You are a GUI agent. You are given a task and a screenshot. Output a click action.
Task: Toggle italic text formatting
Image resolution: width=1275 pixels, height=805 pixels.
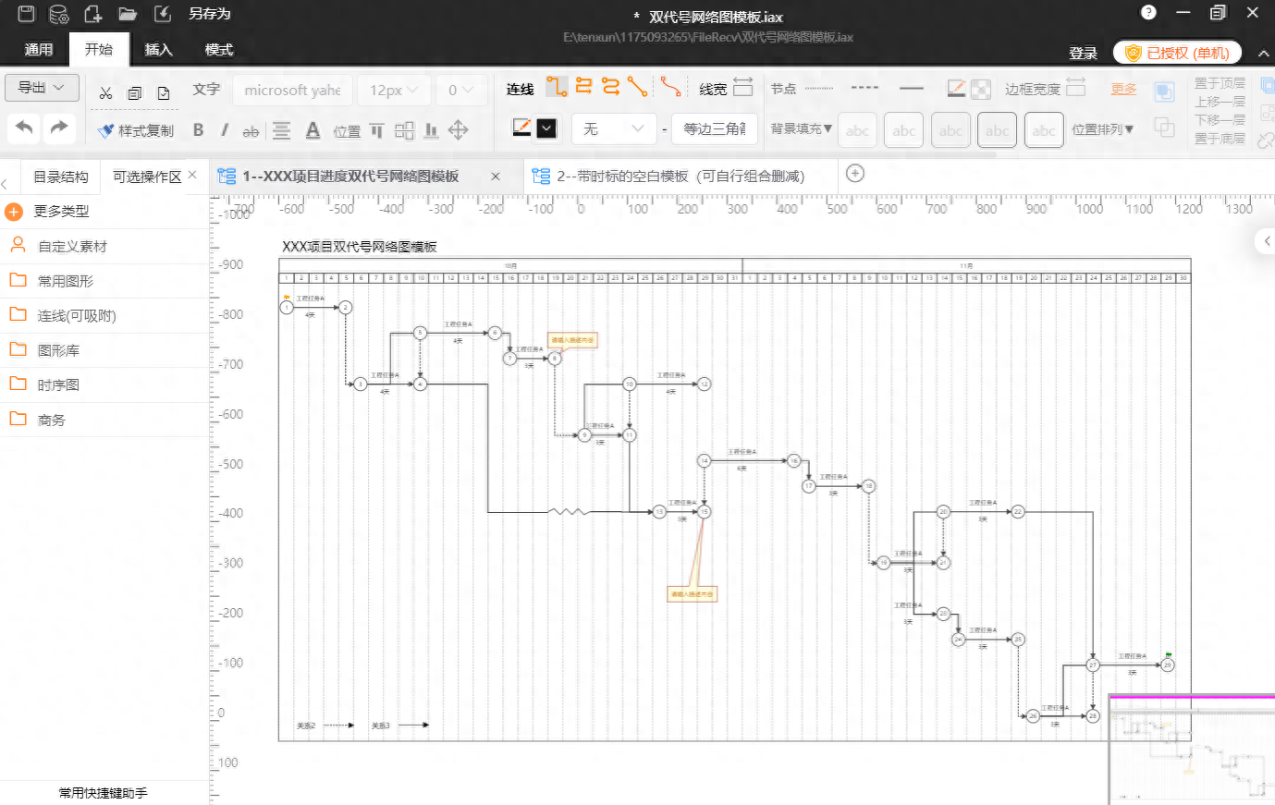pyautogui.click(x=224, y=130)
